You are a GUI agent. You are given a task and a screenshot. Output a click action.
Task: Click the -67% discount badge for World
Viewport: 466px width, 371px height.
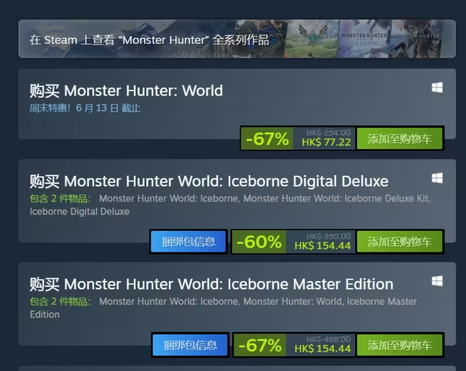click(x=267, y=139)
